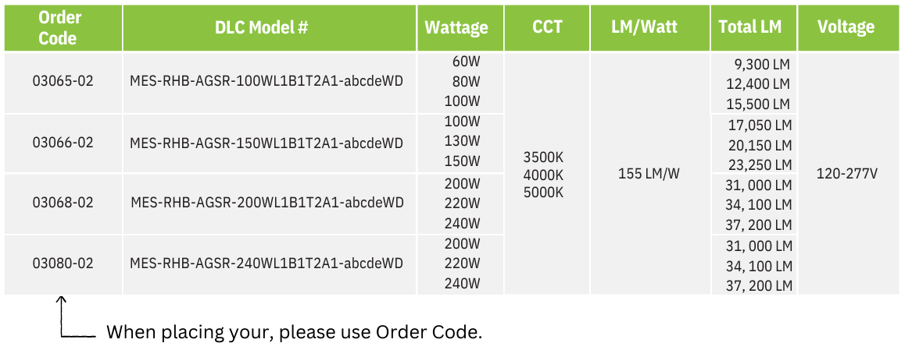Click the Order Code column header
The image size is (905, 350).
coord(60,27)
